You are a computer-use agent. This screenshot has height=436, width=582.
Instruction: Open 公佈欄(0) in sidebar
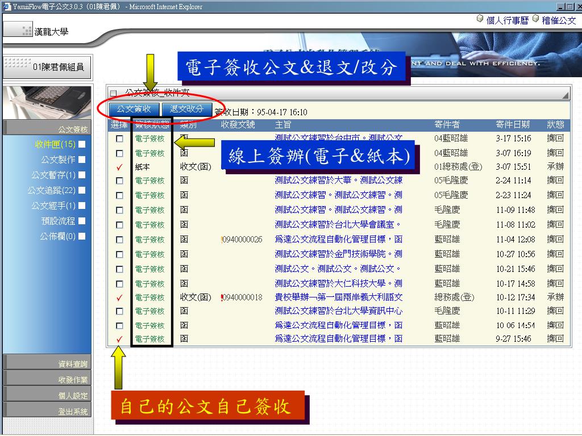click(x=57, y=236)
